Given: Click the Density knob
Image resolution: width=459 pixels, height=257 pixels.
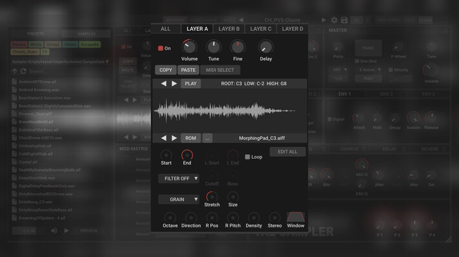Looking at the screenshot, I should click(254, 218).
